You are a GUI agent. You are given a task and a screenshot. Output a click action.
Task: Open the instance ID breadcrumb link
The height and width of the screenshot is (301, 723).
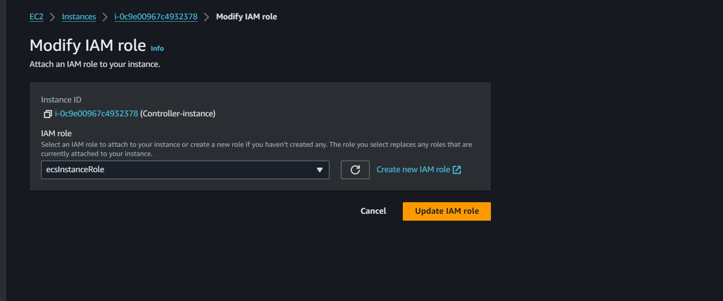click(x=156, y=17)
